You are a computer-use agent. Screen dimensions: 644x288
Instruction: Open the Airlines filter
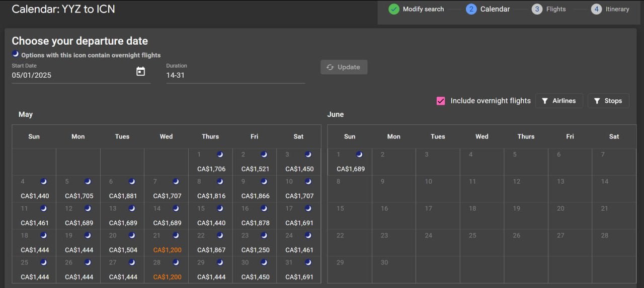559,101
